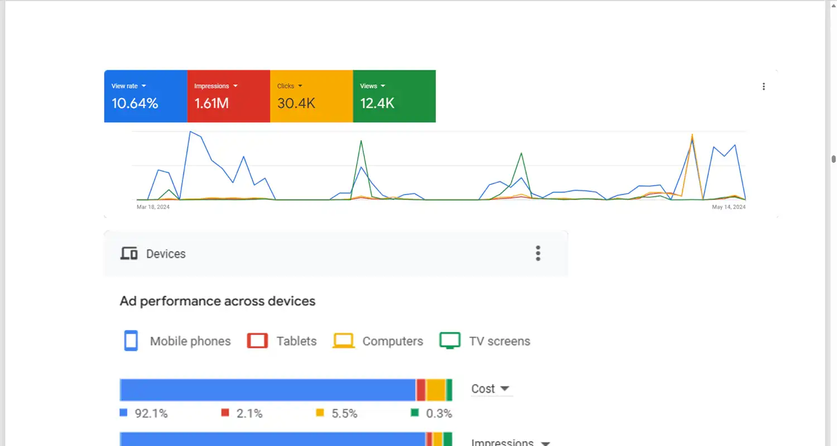The image size is (837, 446).
Task: Toggle the Views metric card
Action: [x=394, y=96]
